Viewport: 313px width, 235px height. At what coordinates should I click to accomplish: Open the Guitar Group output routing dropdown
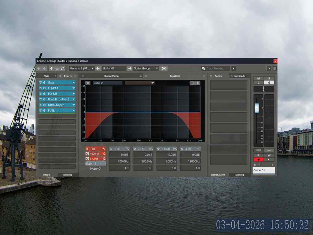click(157, 69)
